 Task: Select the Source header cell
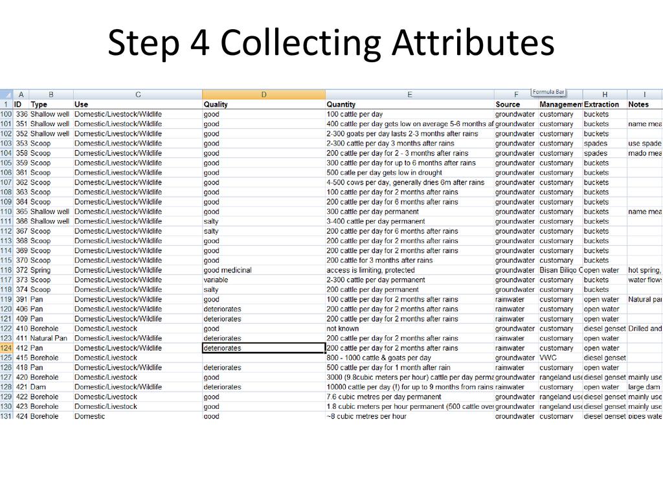(x=516, y=104)
